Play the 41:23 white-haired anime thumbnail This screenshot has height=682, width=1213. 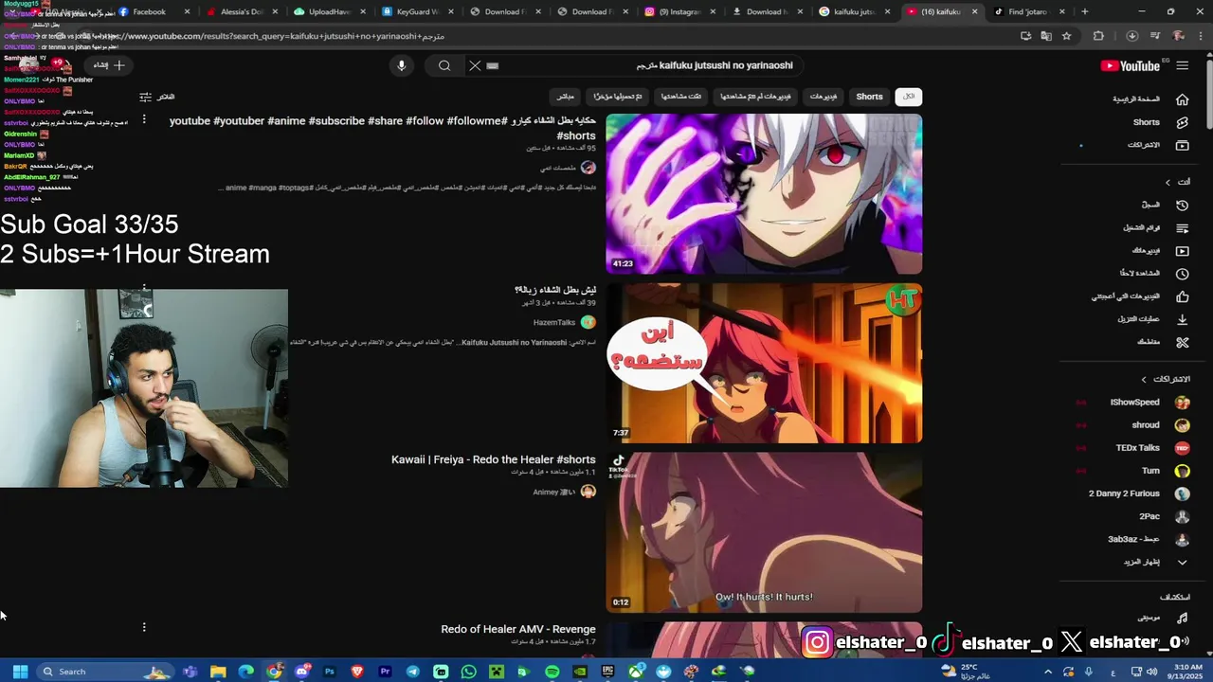(x=764, y=193)
